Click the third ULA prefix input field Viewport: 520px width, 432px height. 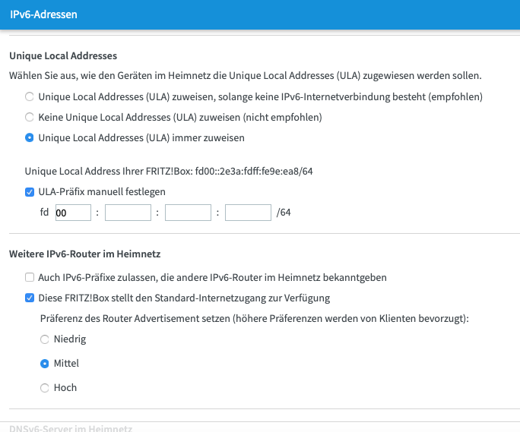coord(188,213)
